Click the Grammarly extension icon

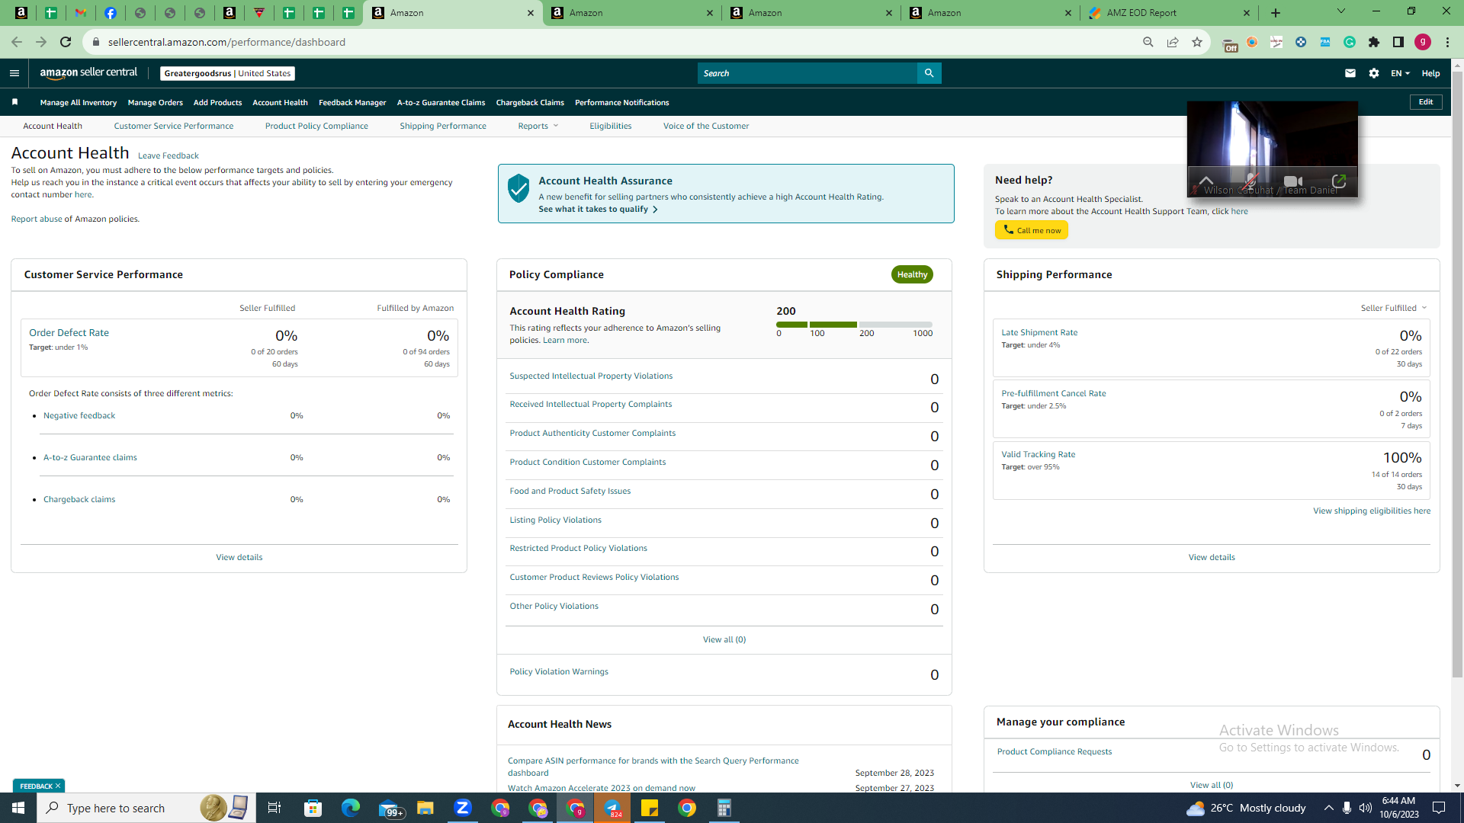[1350, 42]
